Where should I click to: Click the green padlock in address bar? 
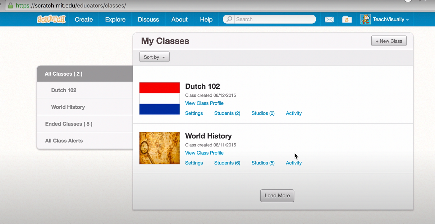(x=11, y=6)
